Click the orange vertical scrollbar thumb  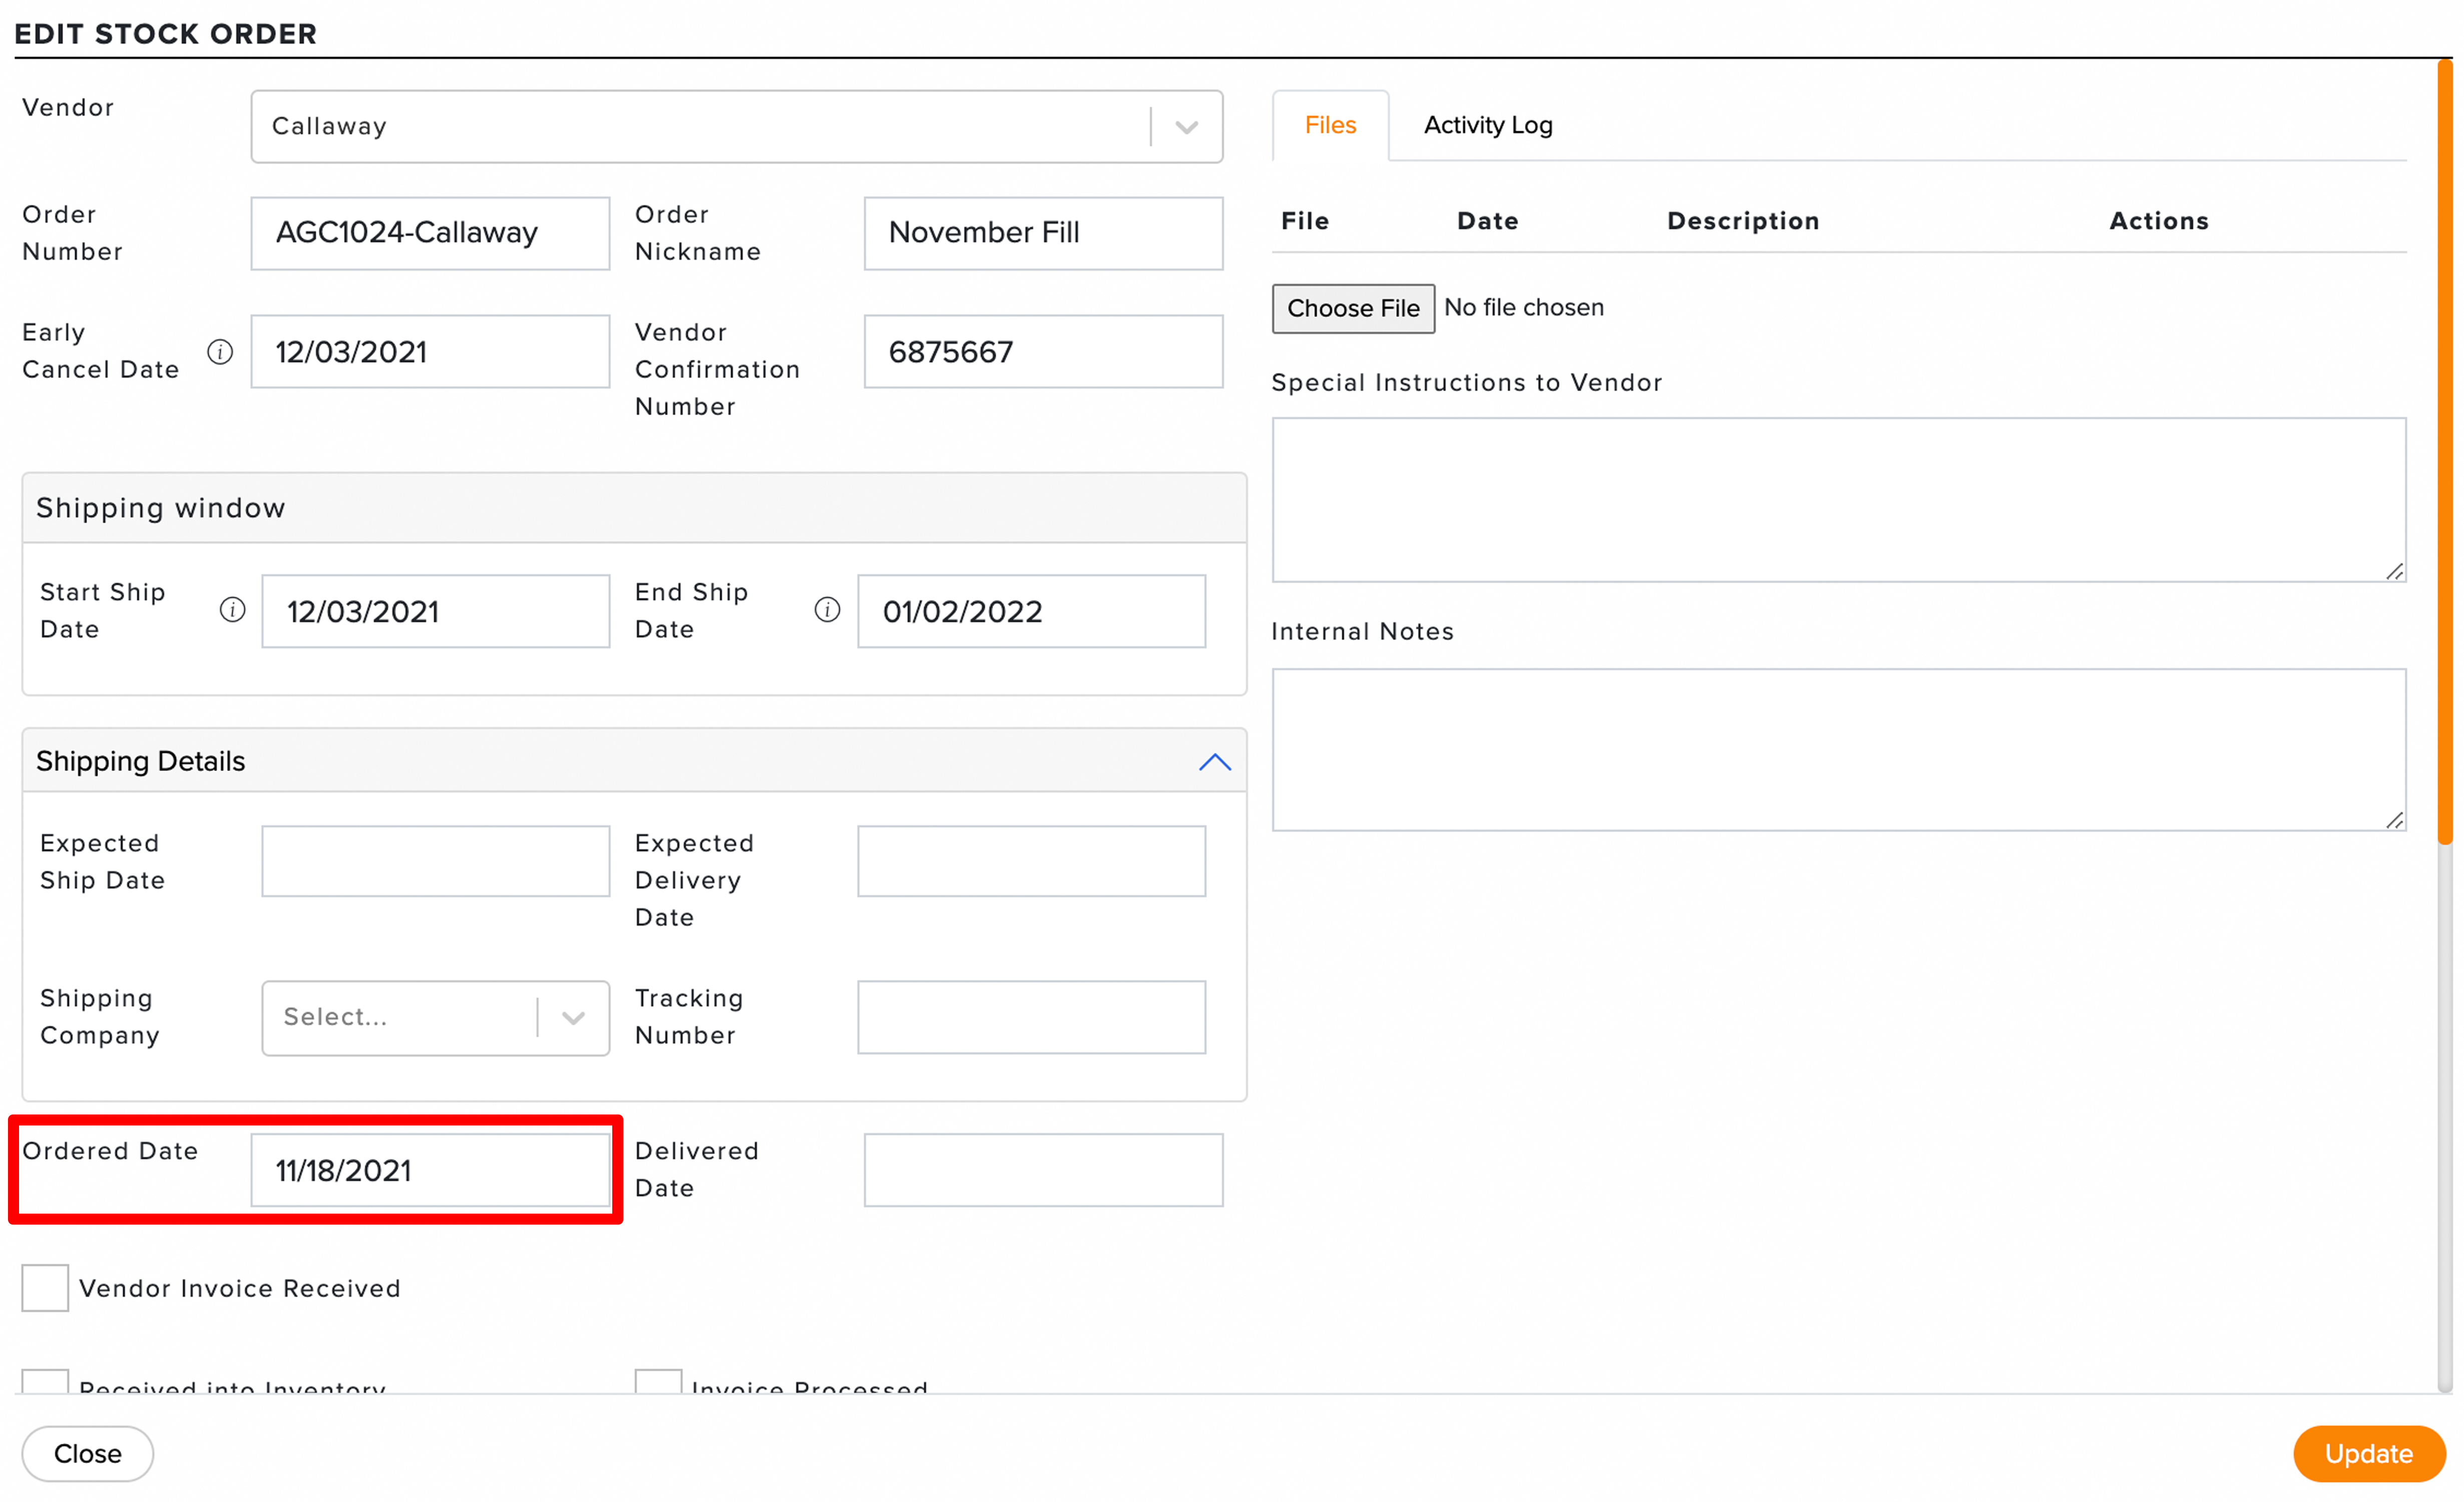tap(2444, 452)
